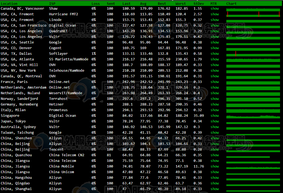
Task: Show MTR for OVH Vint Hill
Action: point(215,65)
